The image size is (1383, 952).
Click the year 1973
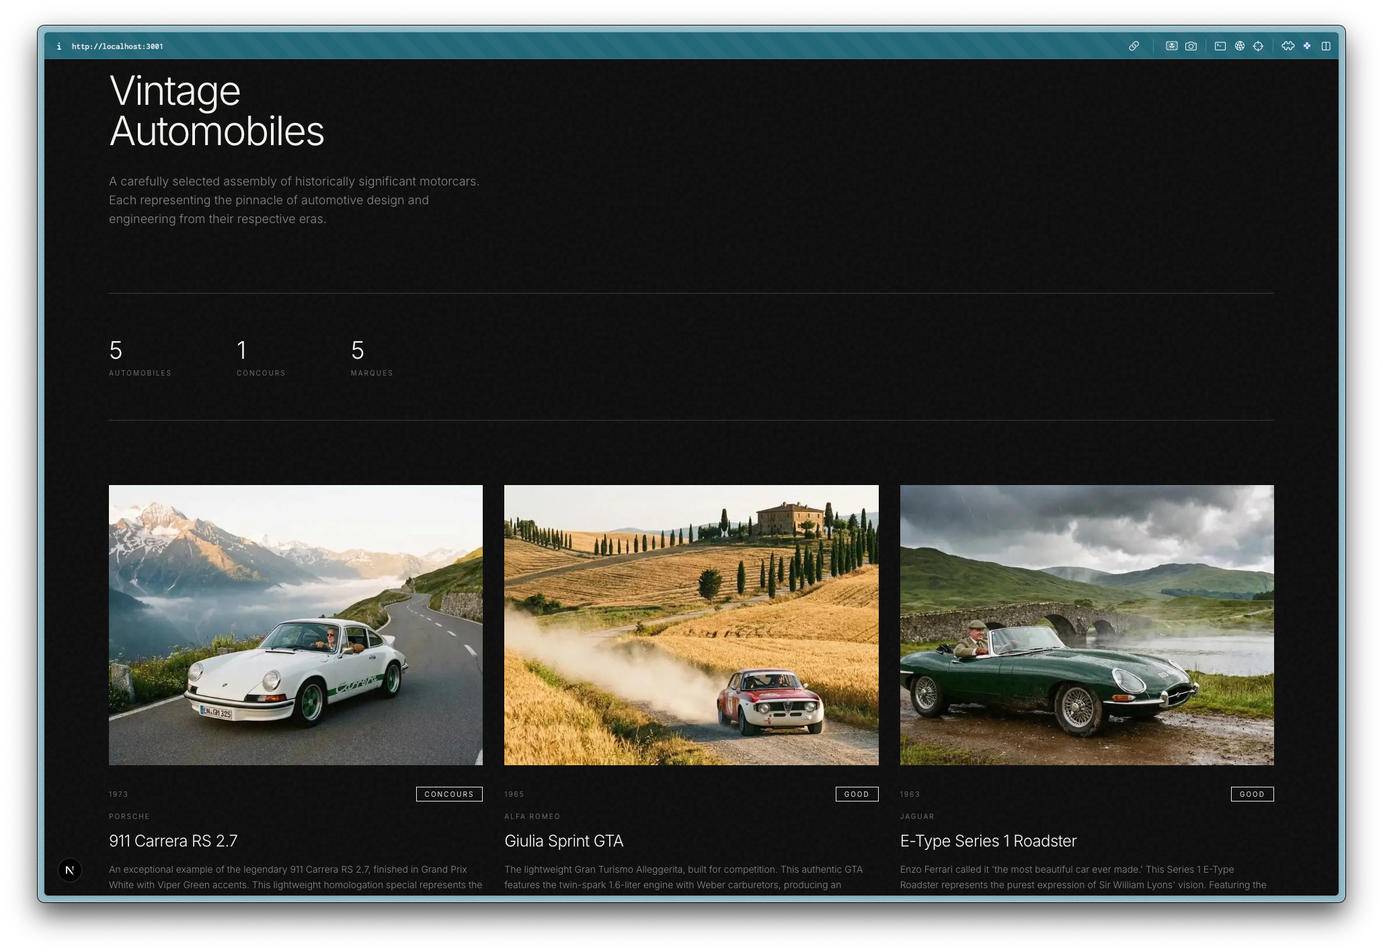[x=118, y=794]
